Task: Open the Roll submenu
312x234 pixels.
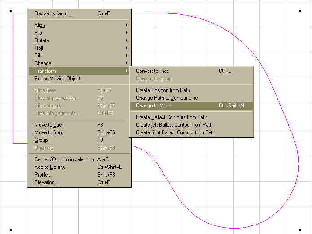Action: 79,48
